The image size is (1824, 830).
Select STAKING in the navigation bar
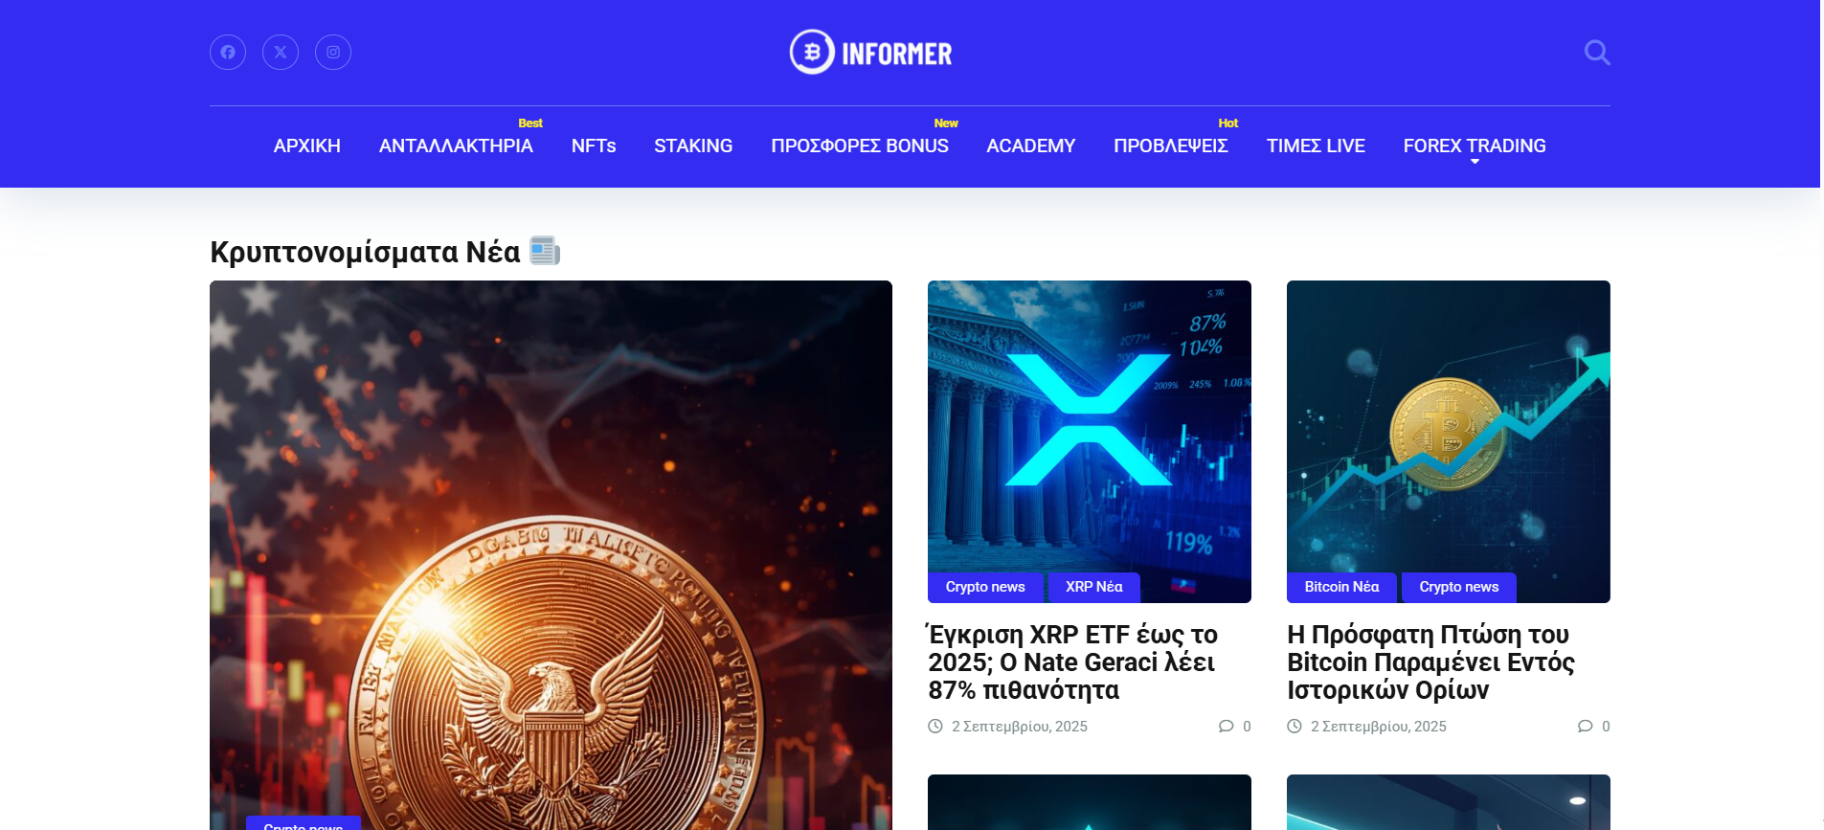pyautogui.click(x=693, y=146)
